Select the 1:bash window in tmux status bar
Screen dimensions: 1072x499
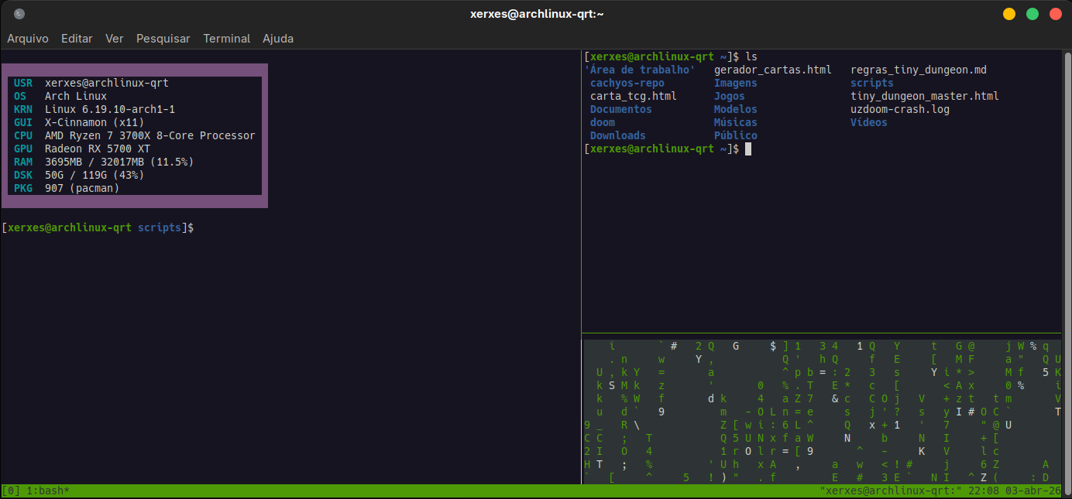tap(48, 491)
